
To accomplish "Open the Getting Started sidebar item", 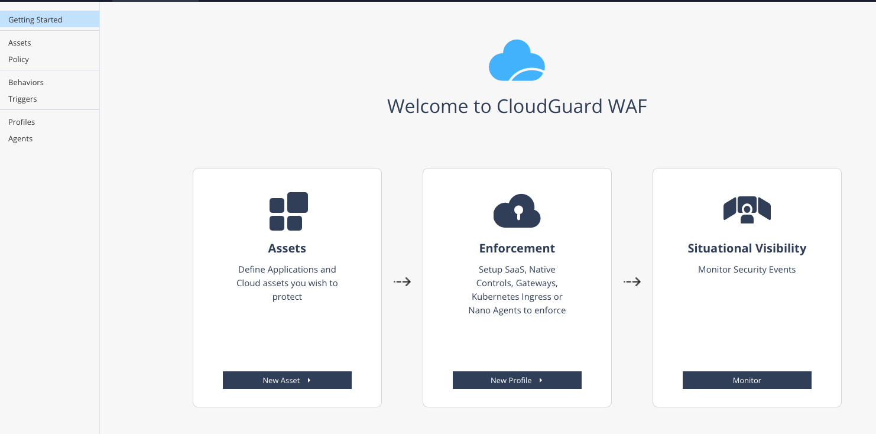I will click(50, 20).
